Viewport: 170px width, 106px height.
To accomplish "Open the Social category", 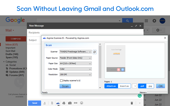I will click(x=12, y=65).
